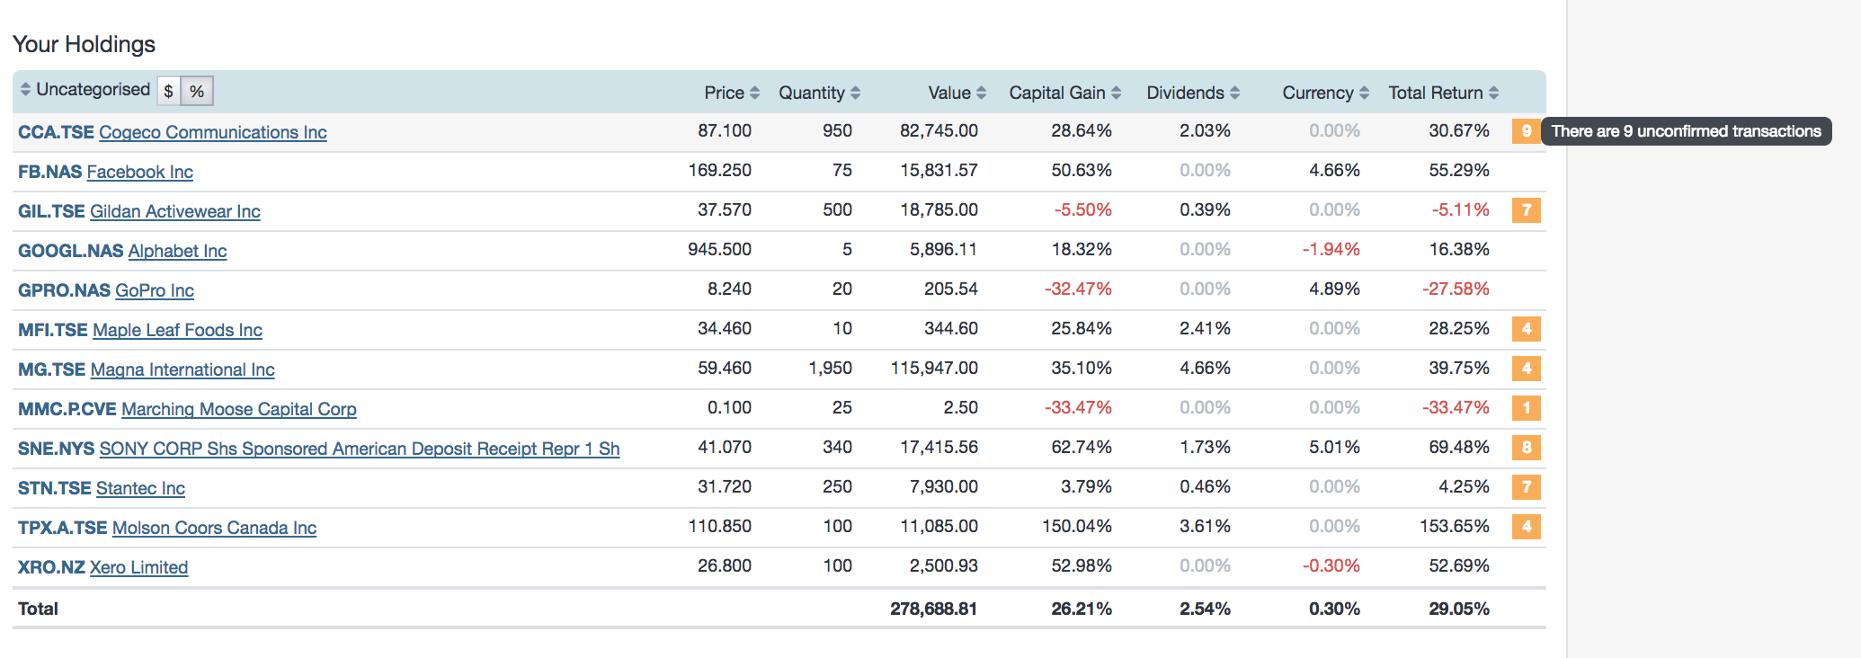Click the total value 278,688.81
The width and height of the screenshot is (1861, 658).
coord(933,609)
